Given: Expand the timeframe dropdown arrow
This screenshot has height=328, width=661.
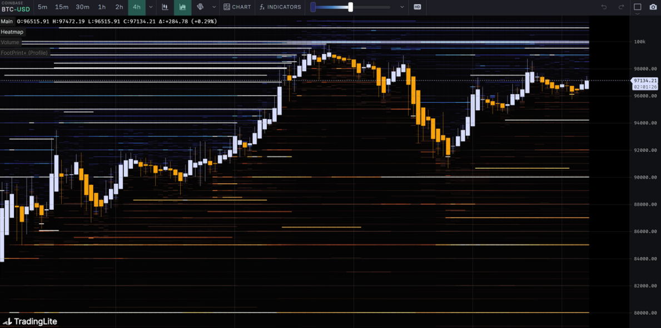Looking at the screenshot, I should point(151,7).
